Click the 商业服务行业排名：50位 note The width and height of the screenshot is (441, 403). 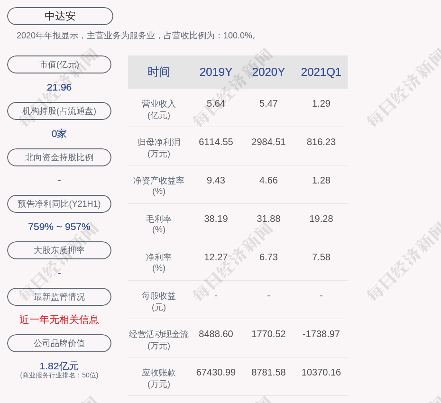[59, 375]
